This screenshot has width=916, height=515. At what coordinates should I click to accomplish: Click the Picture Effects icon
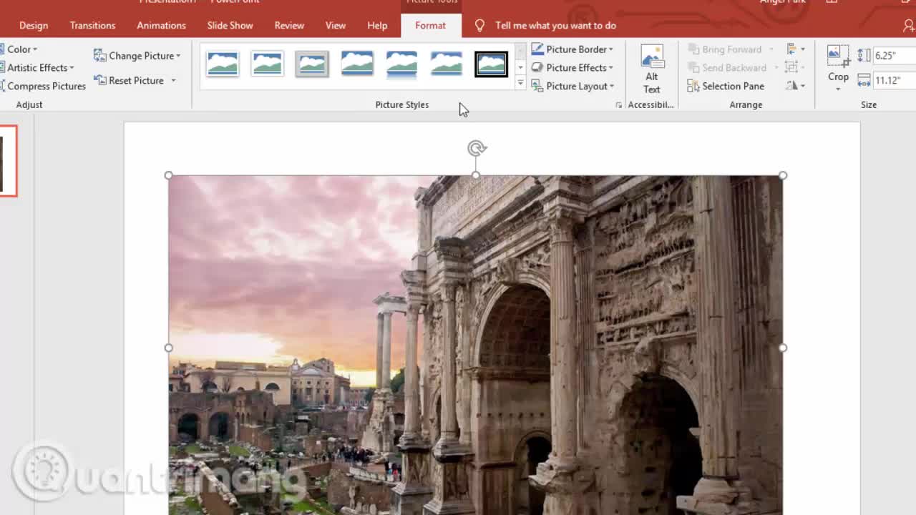pos(537,68)
